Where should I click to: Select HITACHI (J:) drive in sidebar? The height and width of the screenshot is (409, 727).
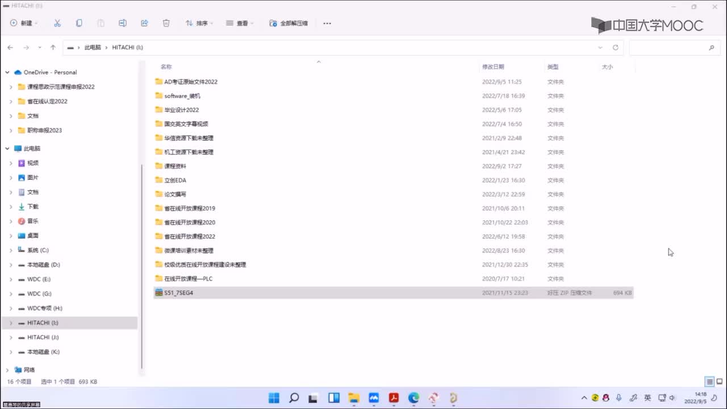[x=43, y=337]
